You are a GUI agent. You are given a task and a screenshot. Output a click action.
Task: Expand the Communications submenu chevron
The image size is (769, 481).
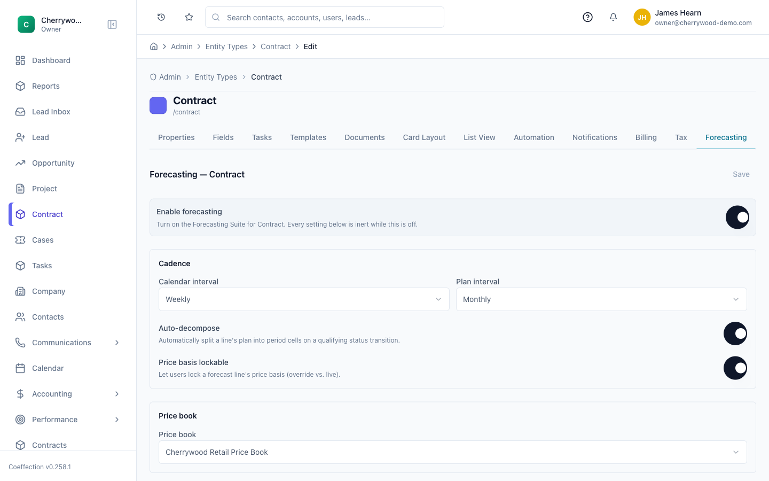coord(117,343)
